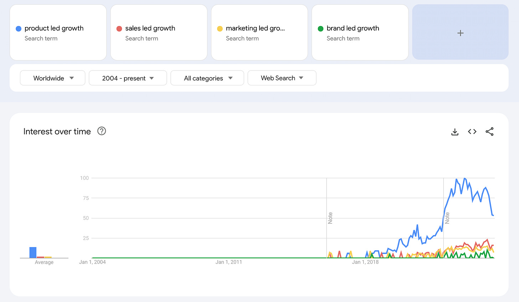Add a comparison term with plus icon

[x=461, y=33]
